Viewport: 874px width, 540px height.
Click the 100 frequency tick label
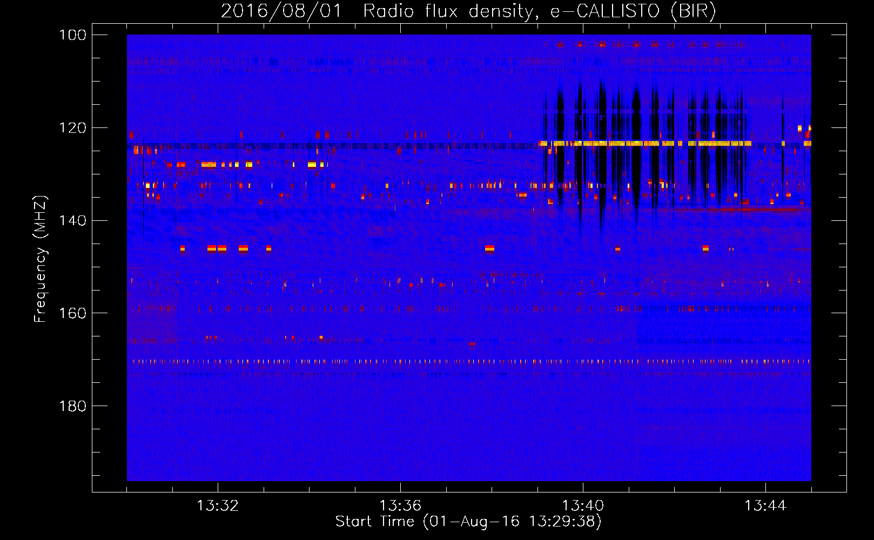pyautogui.click(x=72, y=35)
